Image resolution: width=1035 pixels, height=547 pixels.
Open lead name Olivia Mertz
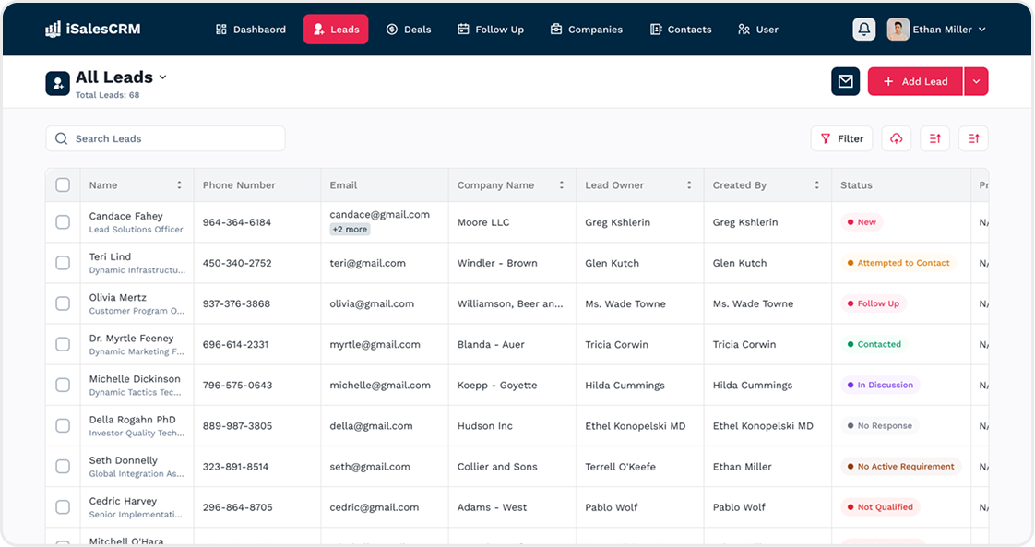pos(118,298)
